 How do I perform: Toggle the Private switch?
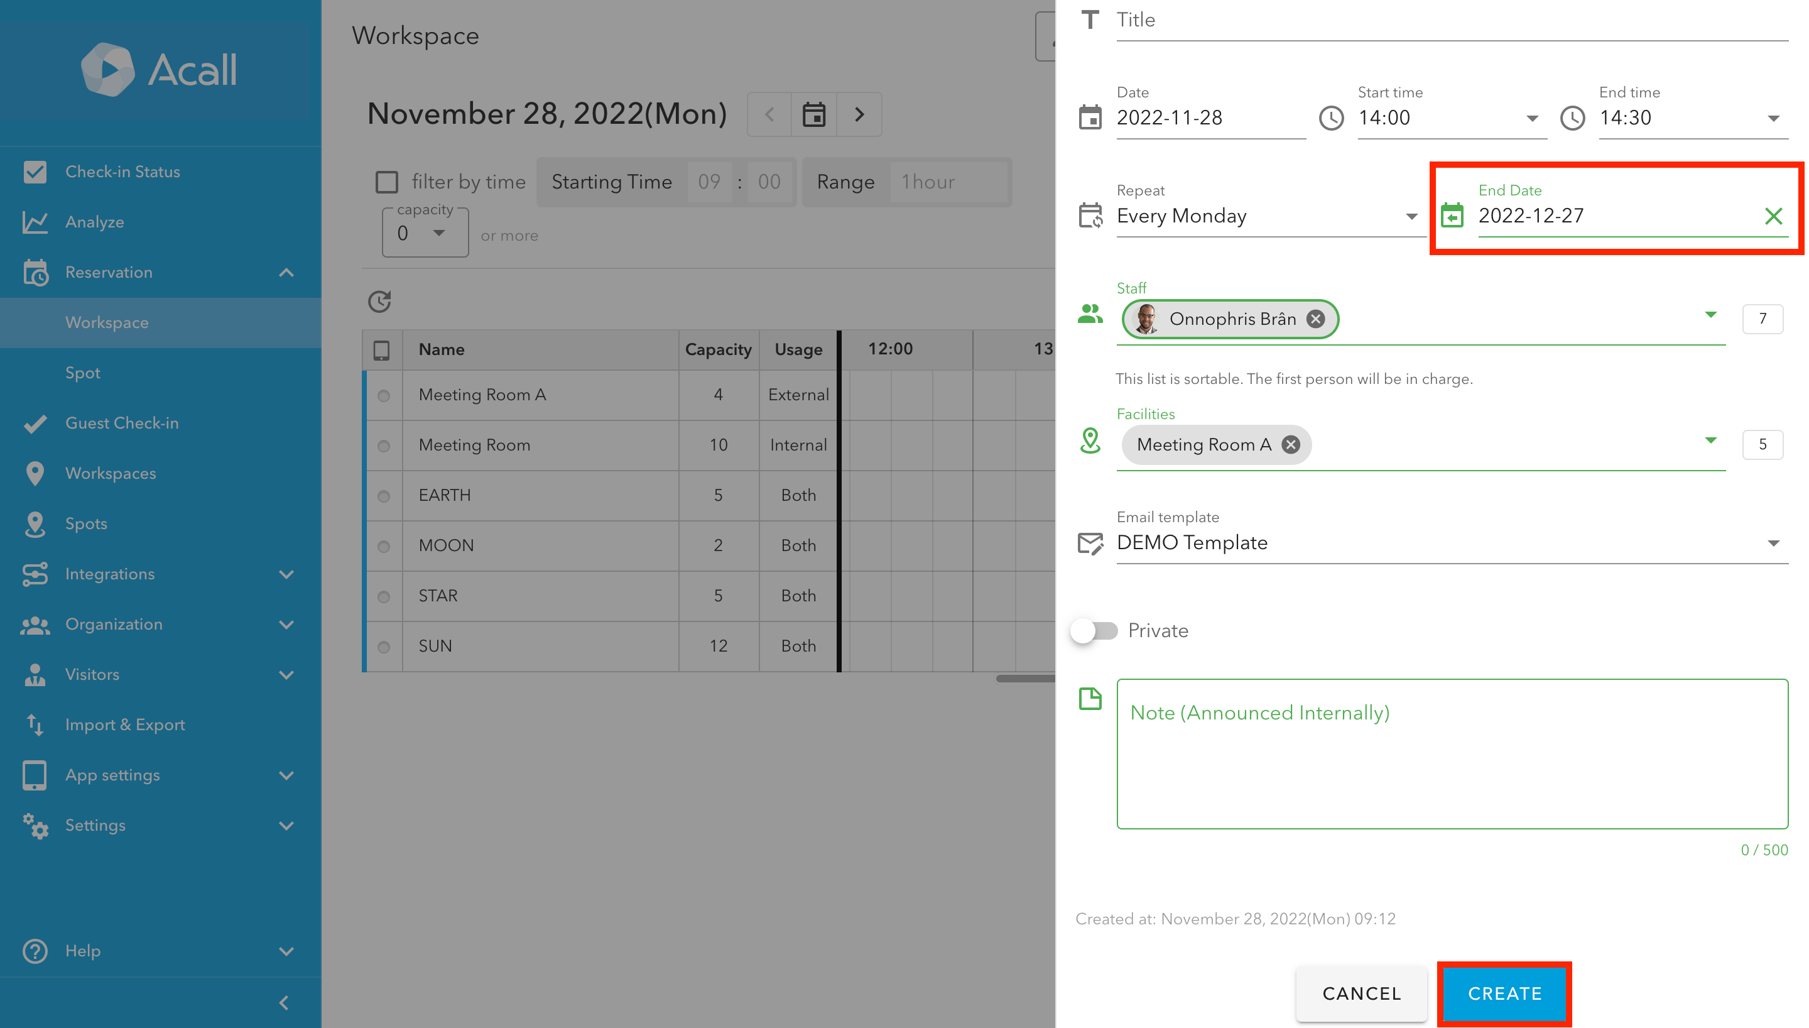(x=1094, y=630)
